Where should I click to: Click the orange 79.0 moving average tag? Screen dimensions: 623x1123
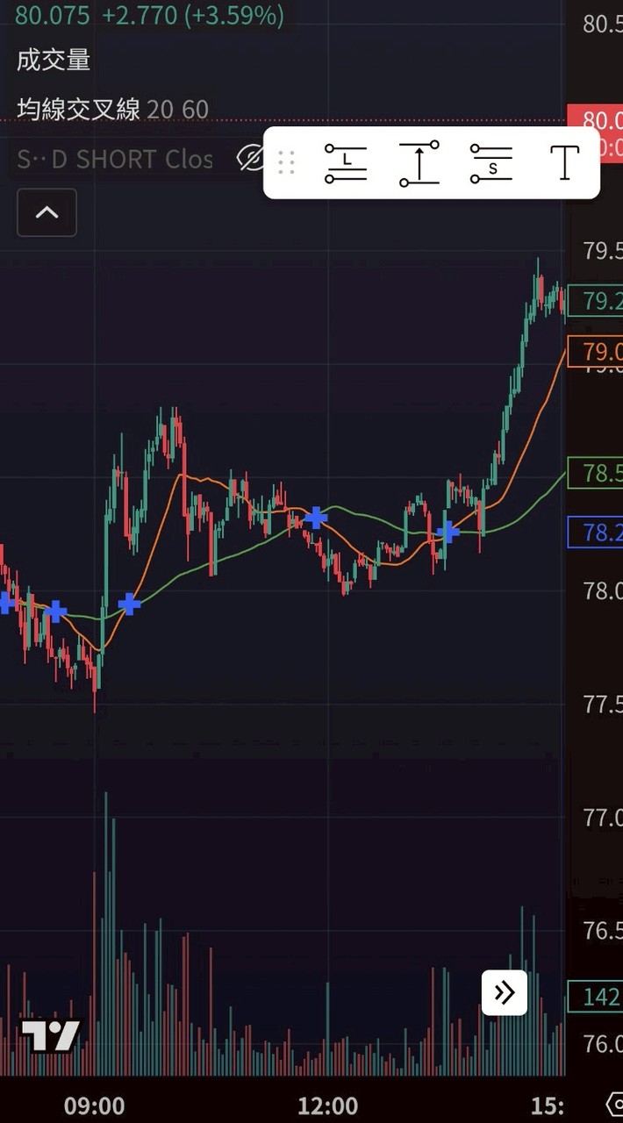pos(595,352)
